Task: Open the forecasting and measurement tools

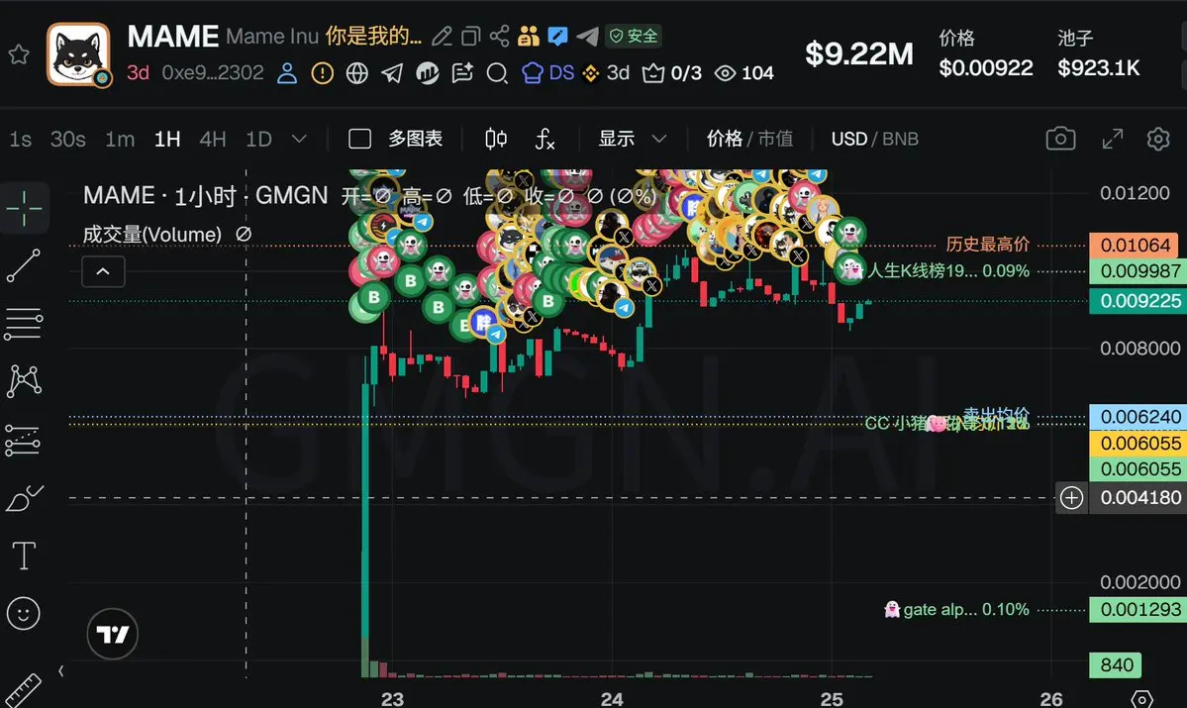Action: point(23,440)
